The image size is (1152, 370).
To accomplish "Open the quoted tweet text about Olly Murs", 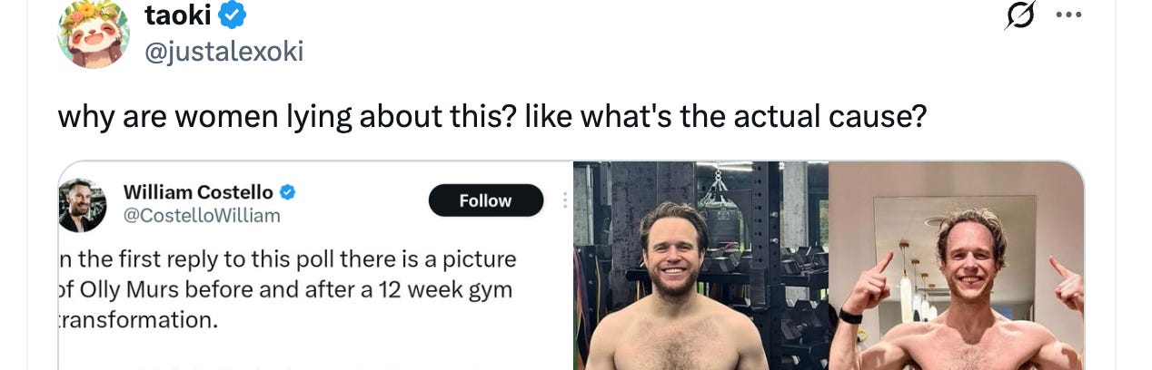I will point(287,289).
